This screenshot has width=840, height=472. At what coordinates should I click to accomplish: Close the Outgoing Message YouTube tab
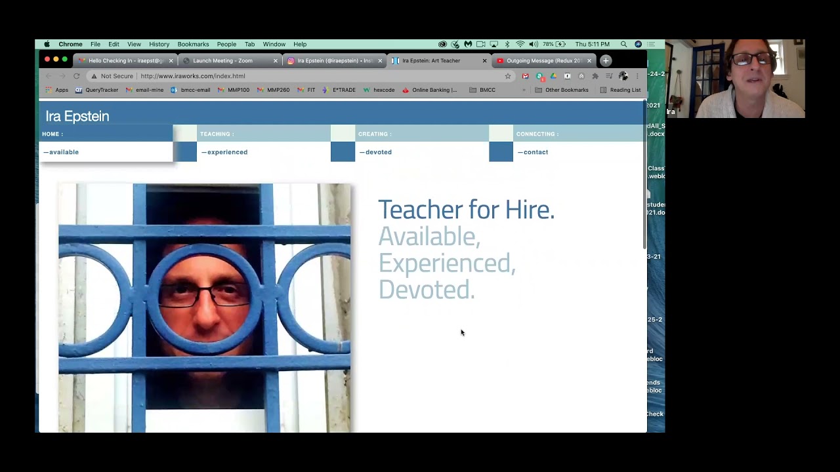[x=589, y=61]
